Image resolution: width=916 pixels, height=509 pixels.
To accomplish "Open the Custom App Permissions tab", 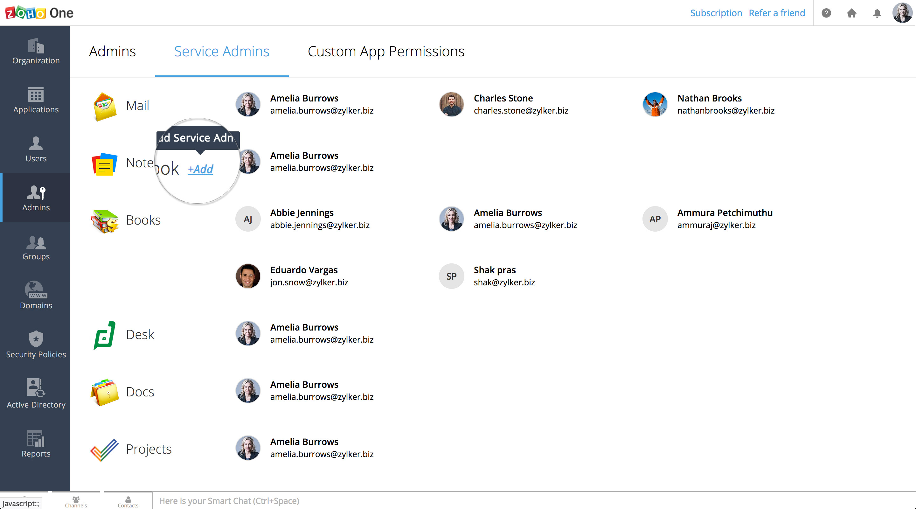I will coord(386,51).
